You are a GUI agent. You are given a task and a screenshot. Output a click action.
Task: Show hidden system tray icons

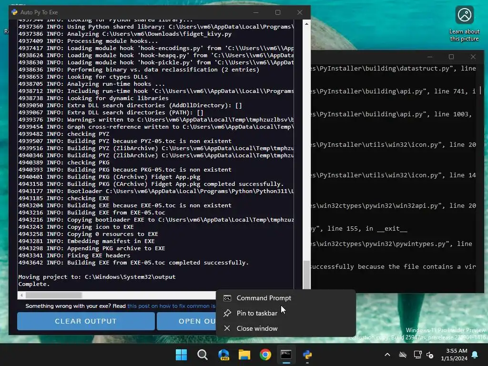(x=387, y=355)
